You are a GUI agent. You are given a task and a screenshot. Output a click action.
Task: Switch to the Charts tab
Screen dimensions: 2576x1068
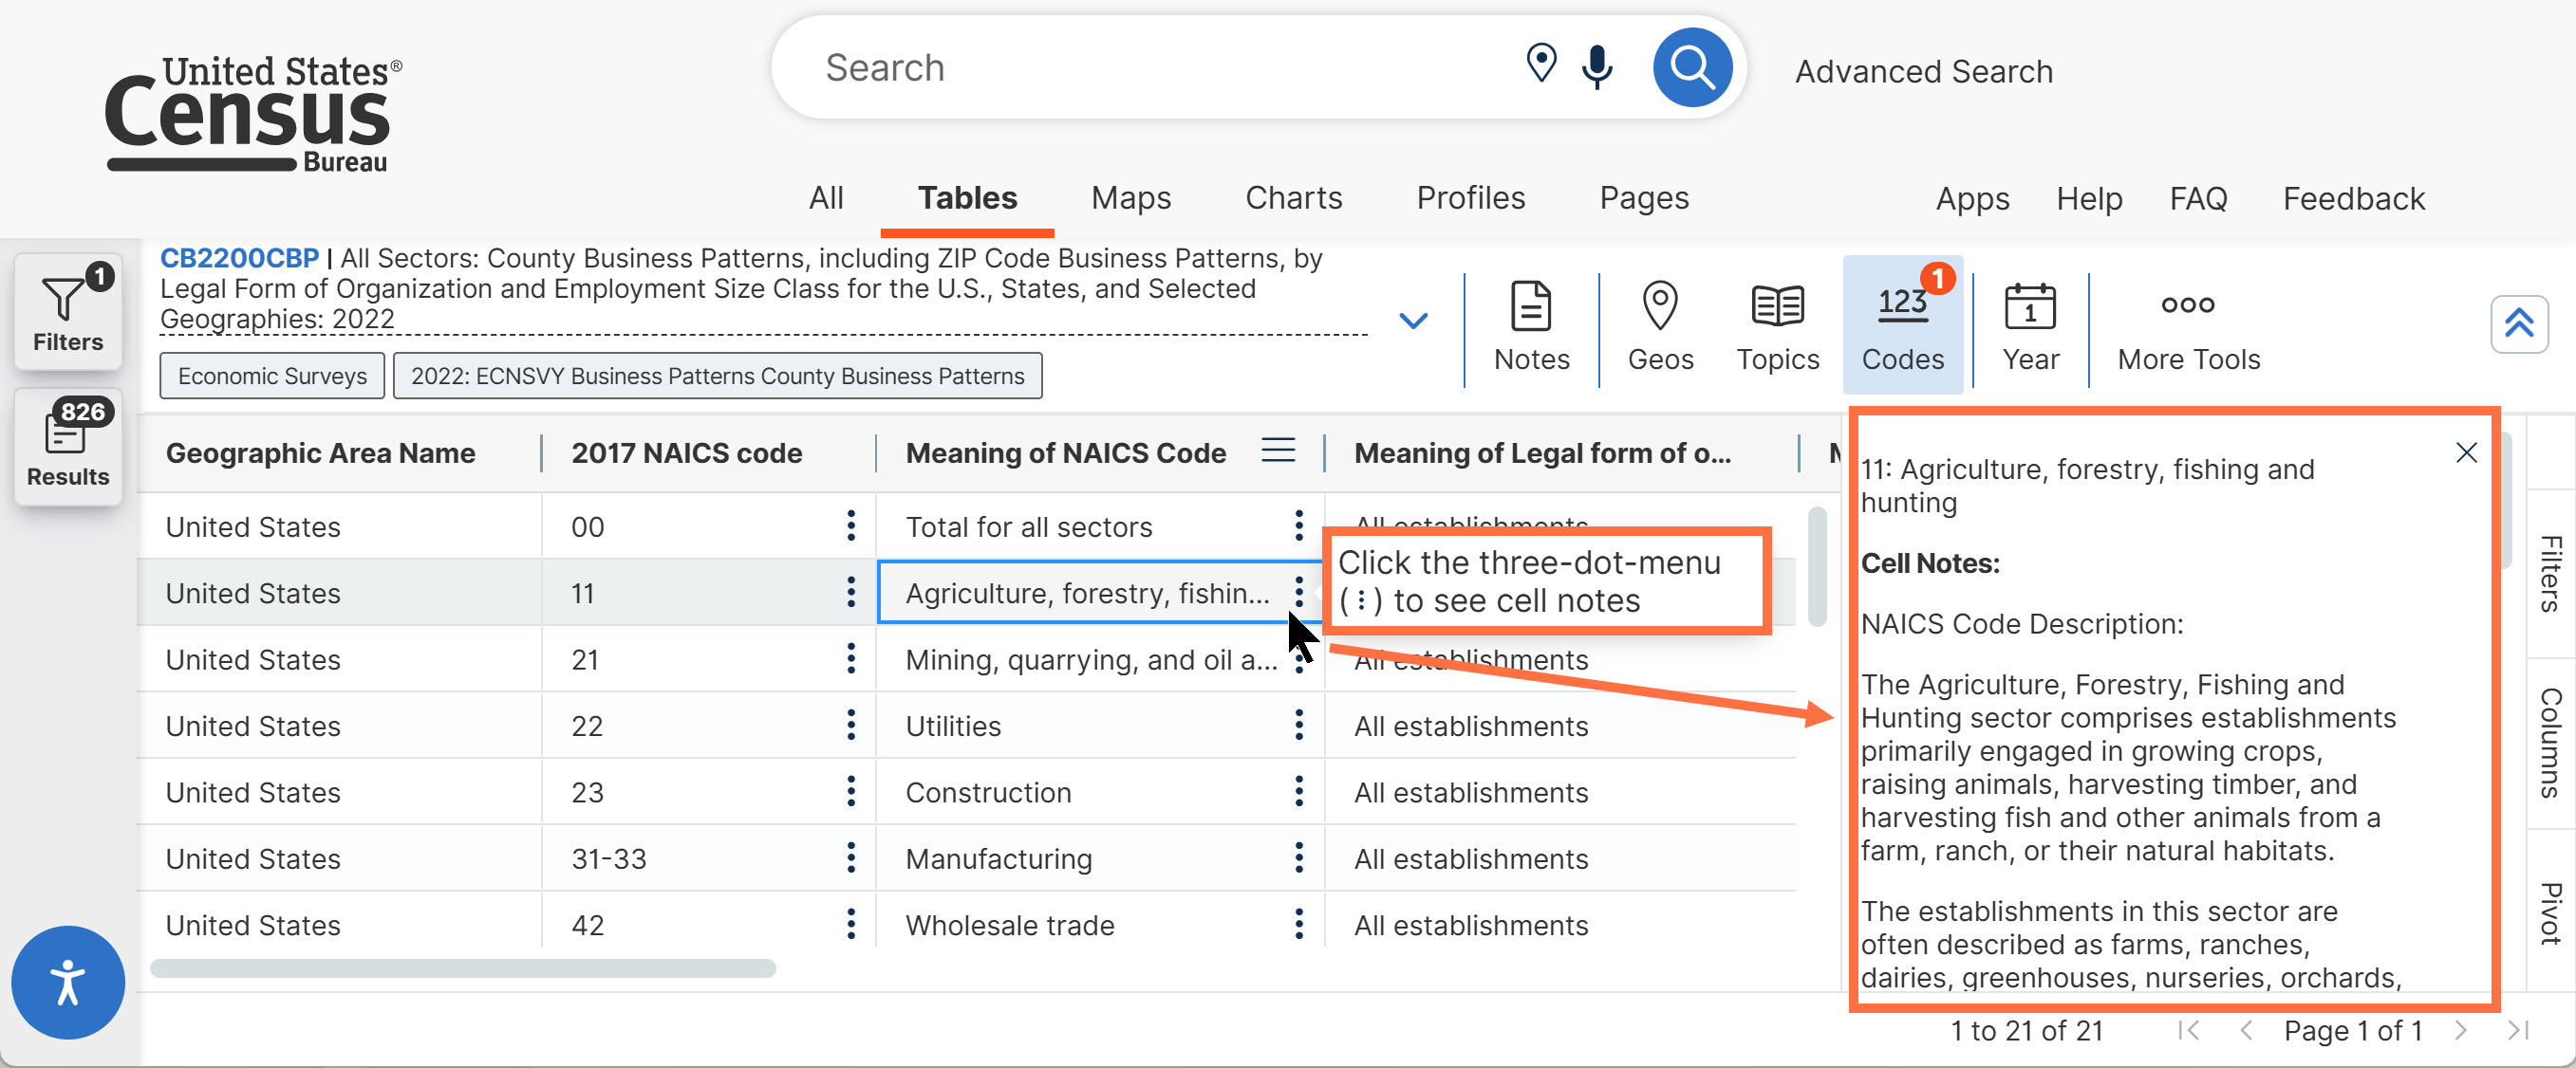(x=1293, y=198)
